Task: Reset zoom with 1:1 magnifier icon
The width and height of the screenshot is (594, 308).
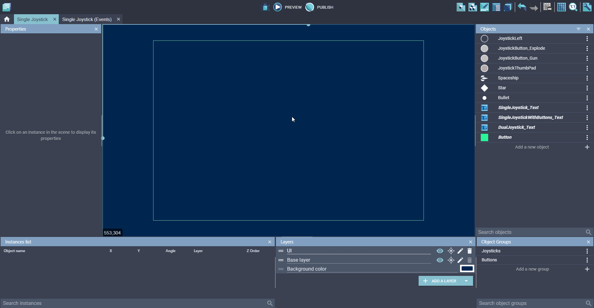Action: tap(573, 7)
